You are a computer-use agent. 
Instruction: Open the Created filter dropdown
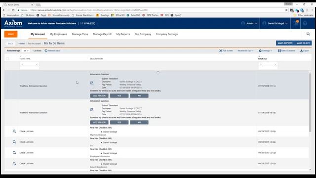pos(268,64)
